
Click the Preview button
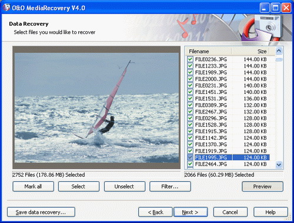point(262,187)
